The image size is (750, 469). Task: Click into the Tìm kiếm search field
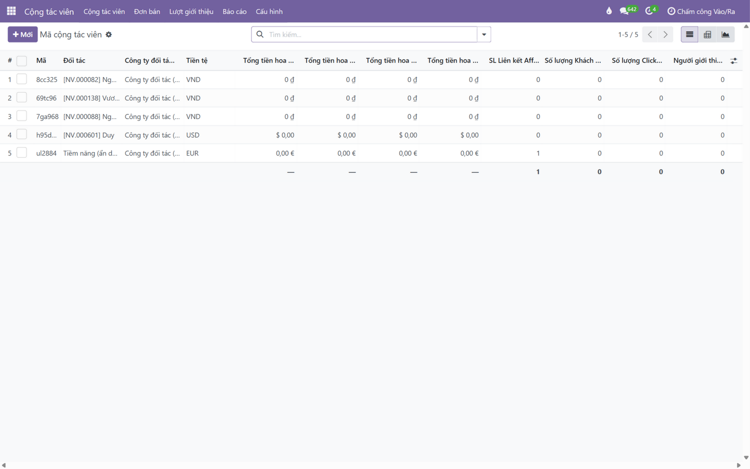point(371,34)
